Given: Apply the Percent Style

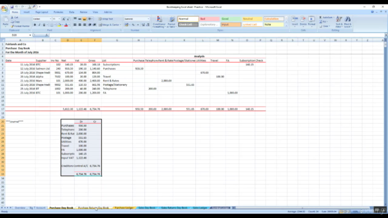Looking at the screenshot, I should point(133,25).
